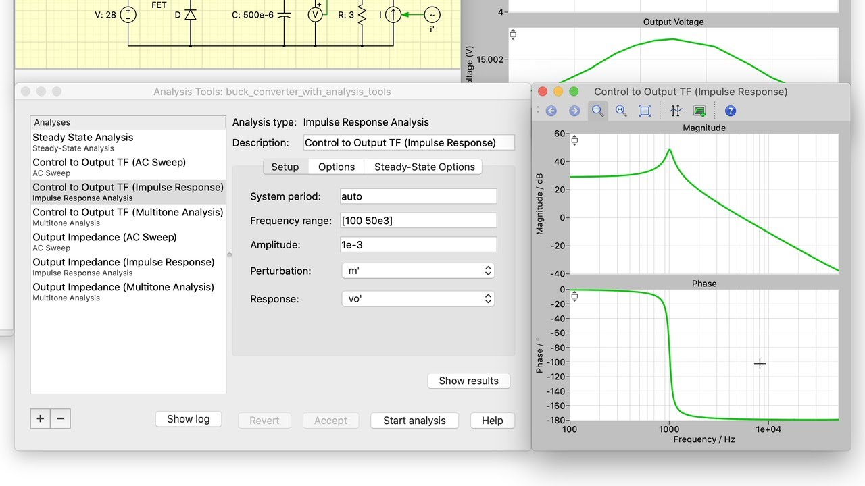Select Control to Output TF (AC Sweep)
The height and width of the screenshot is (486, 865).
pyautogui.click(x=128, y=167)
